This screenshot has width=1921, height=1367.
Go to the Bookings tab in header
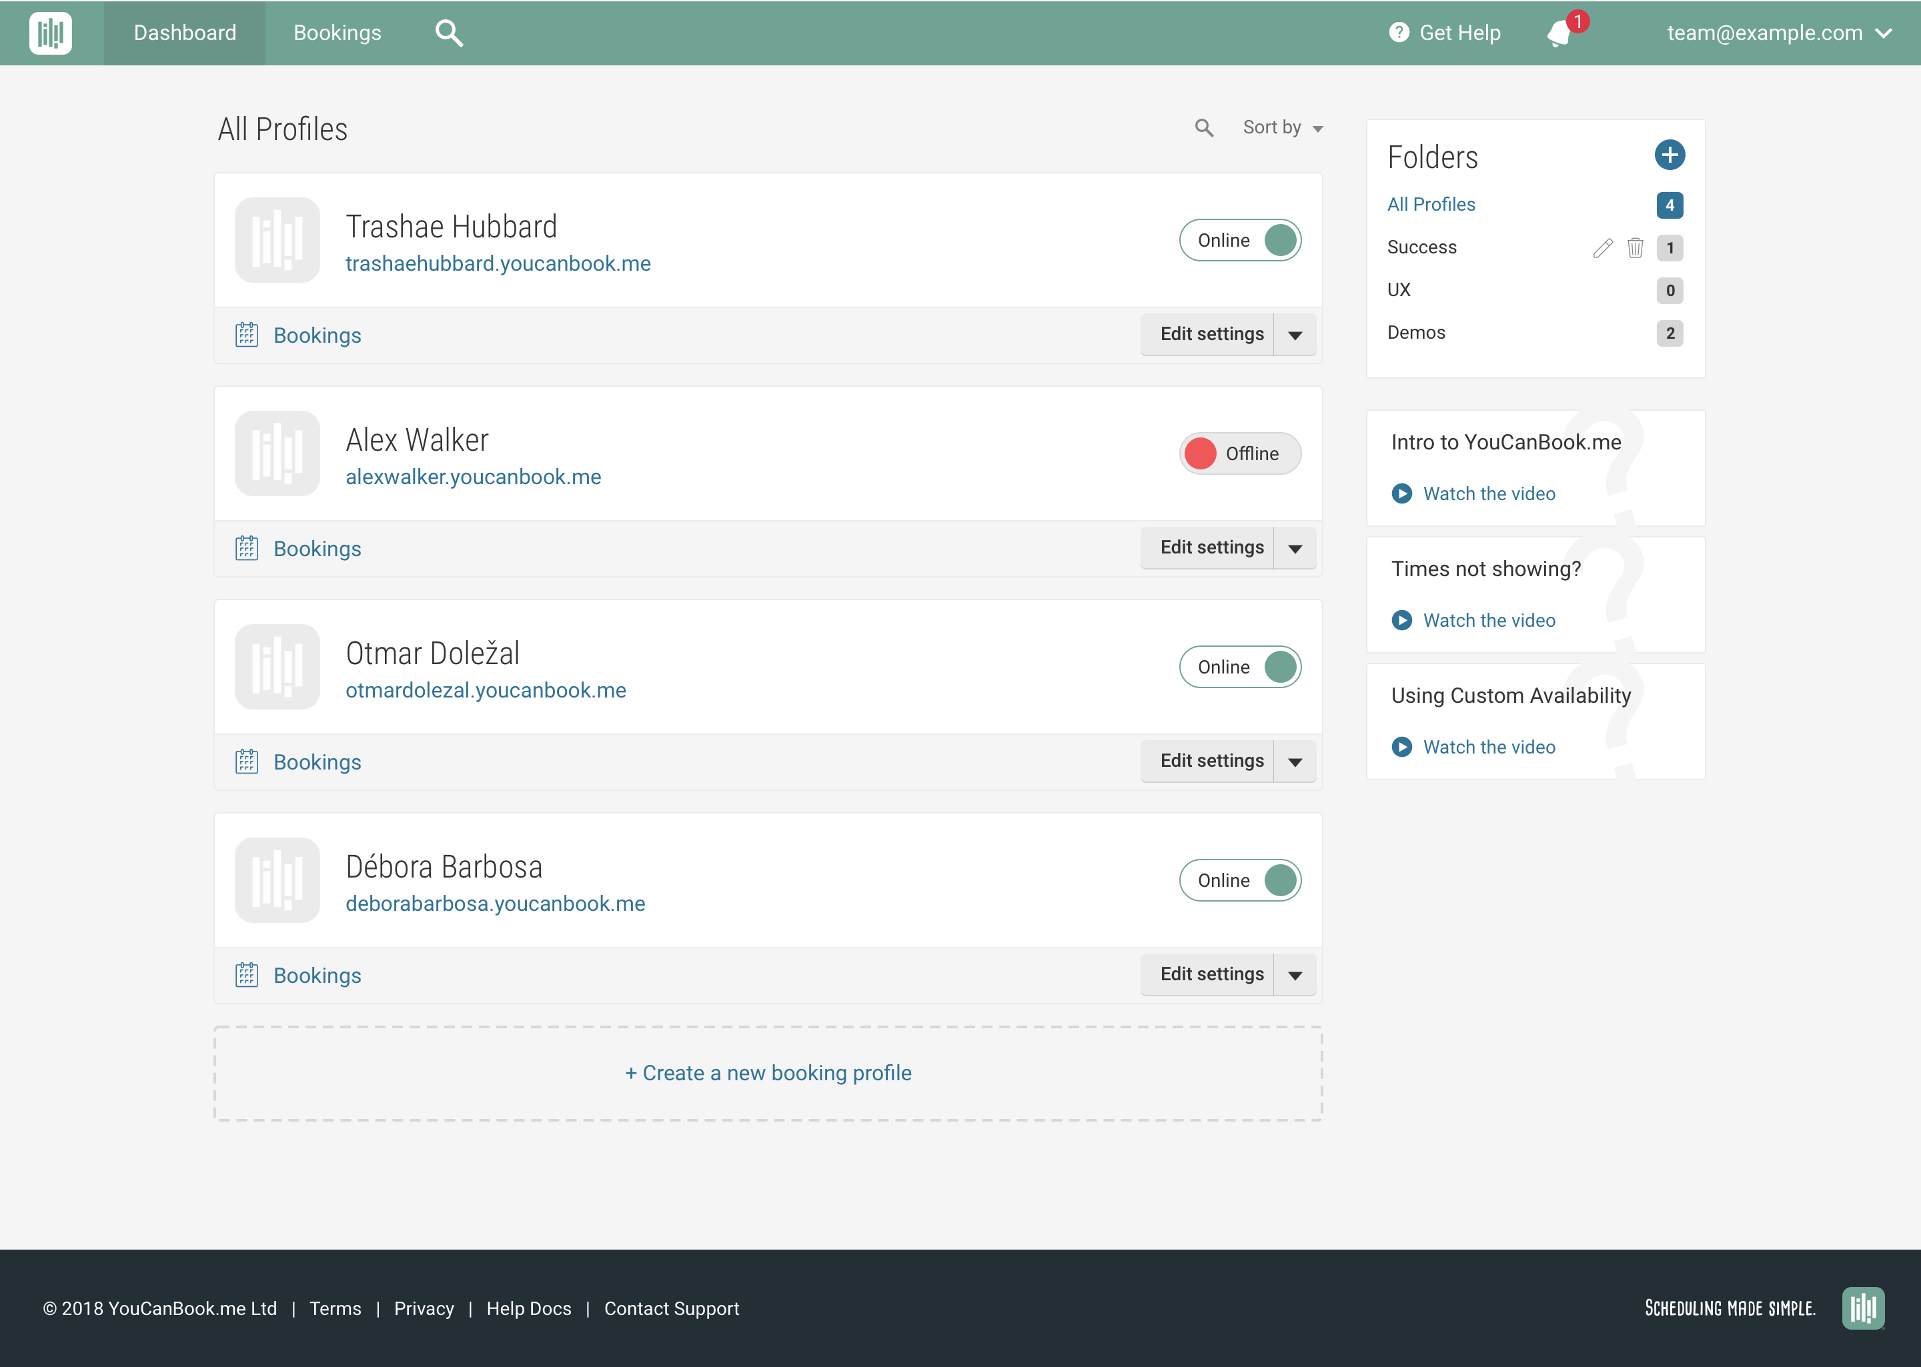tap(337, 33)
